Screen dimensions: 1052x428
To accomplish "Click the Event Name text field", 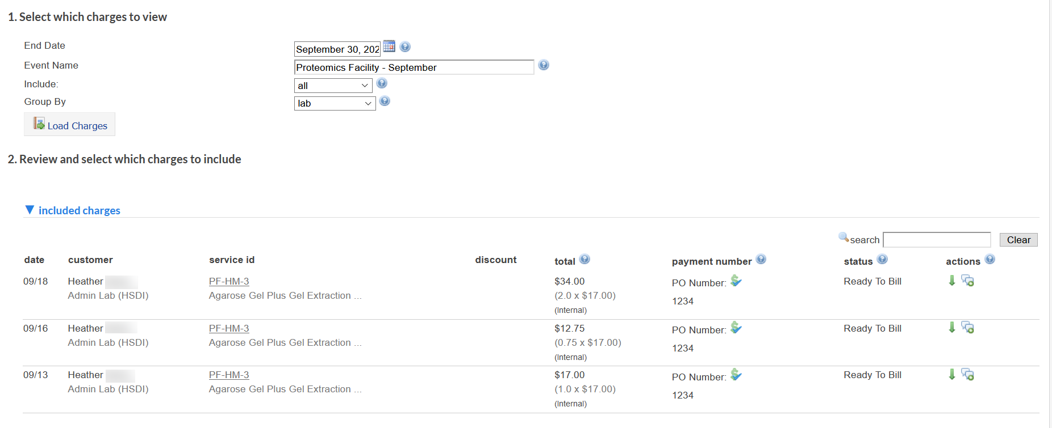I will point(414,67).
